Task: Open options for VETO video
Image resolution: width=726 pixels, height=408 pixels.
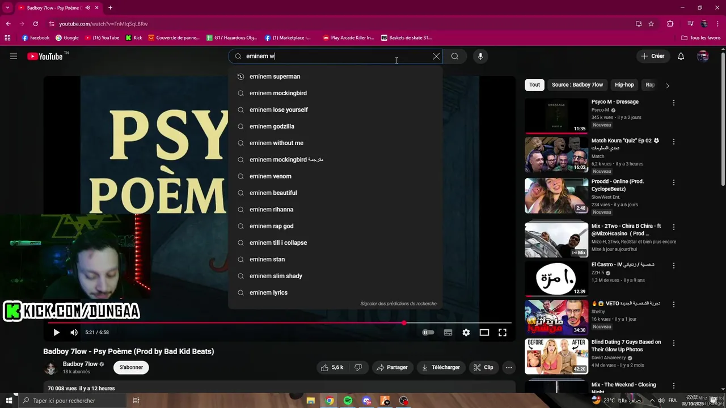Action: [x=674, y=304]
